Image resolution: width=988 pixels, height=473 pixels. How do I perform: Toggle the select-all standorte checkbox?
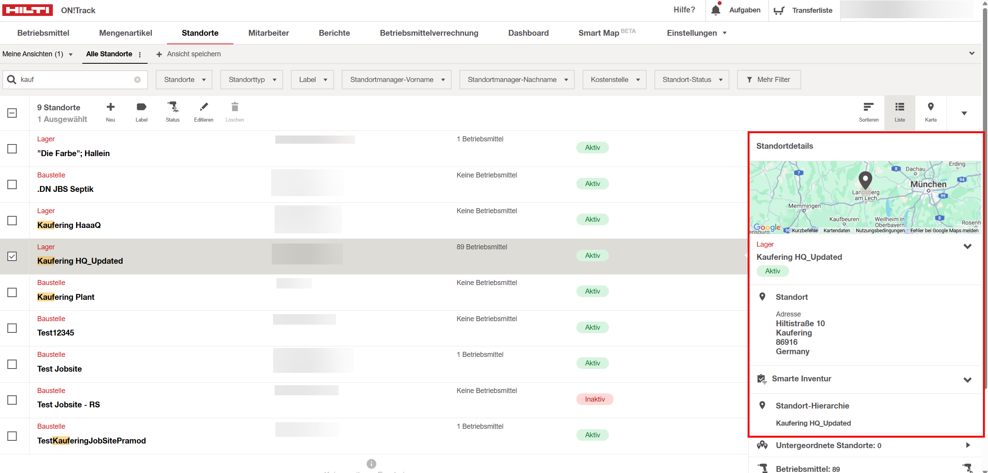click(12, 113)
